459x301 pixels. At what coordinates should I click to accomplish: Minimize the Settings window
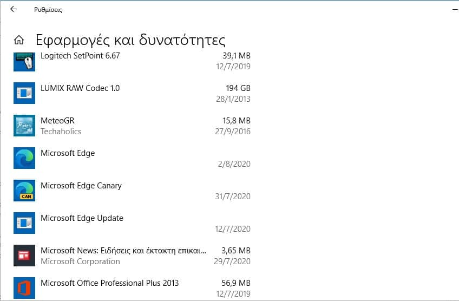[455, 10]
